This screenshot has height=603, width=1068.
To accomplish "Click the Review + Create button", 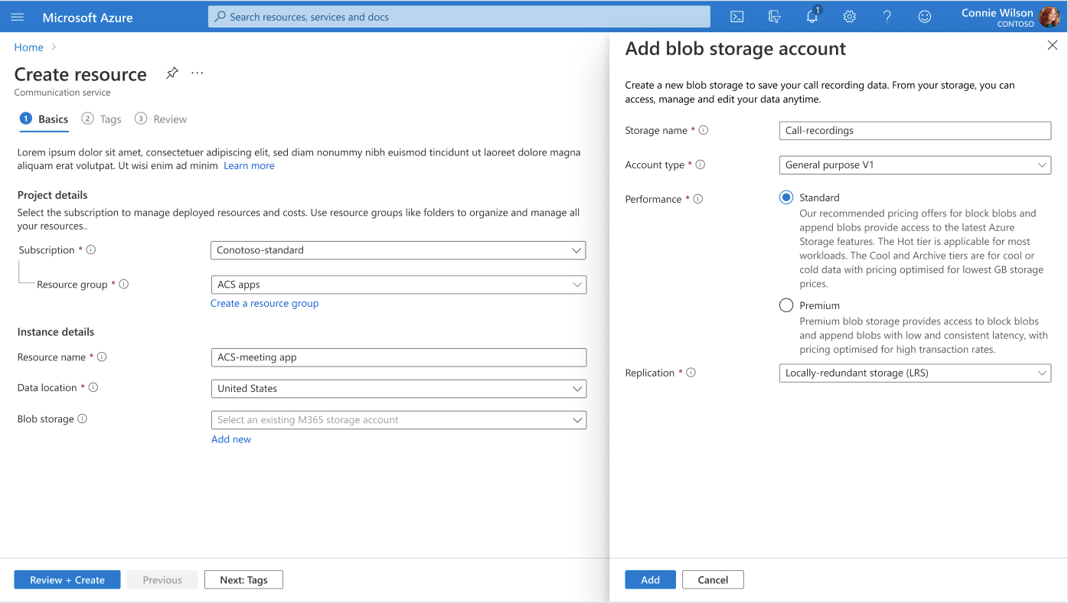I will 67,580.
